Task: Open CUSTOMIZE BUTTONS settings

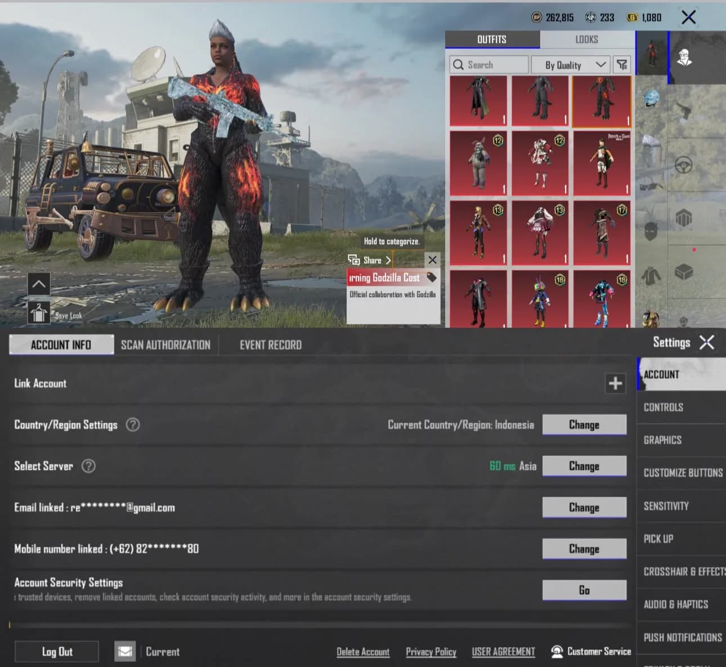Action: (x=682, y=473)
